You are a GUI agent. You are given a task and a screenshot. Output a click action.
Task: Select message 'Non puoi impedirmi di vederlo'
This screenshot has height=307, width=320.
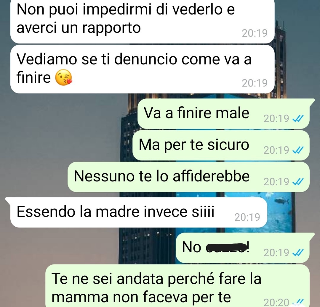142,21
